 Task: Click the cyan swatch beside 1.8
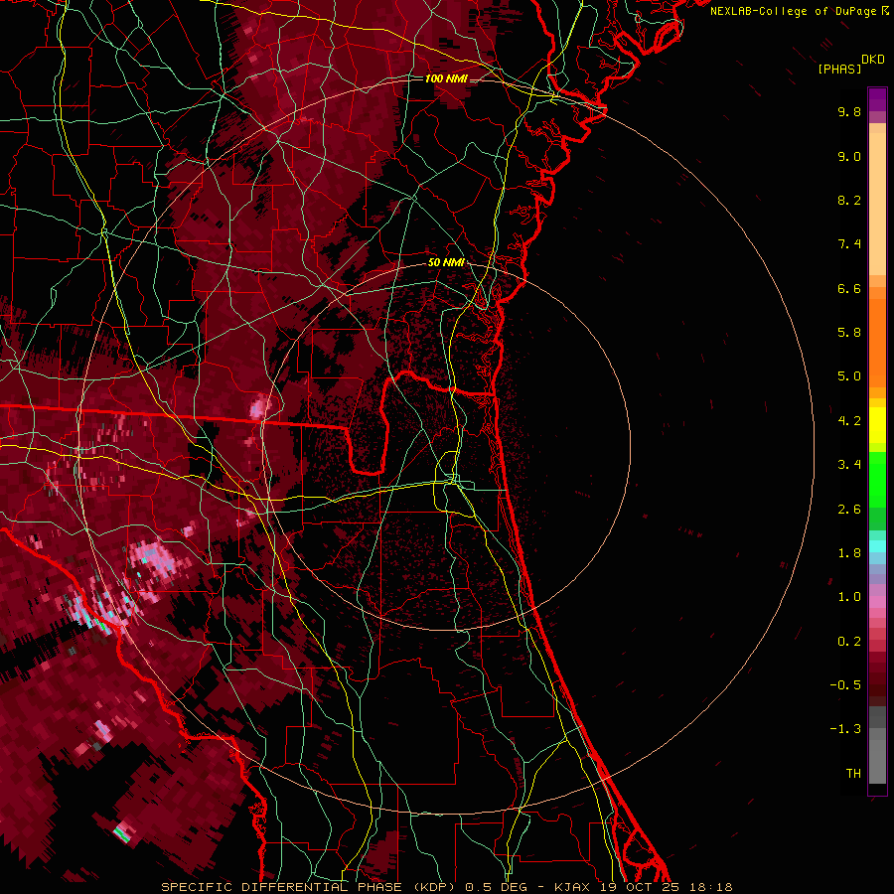(x=877, y=546)
